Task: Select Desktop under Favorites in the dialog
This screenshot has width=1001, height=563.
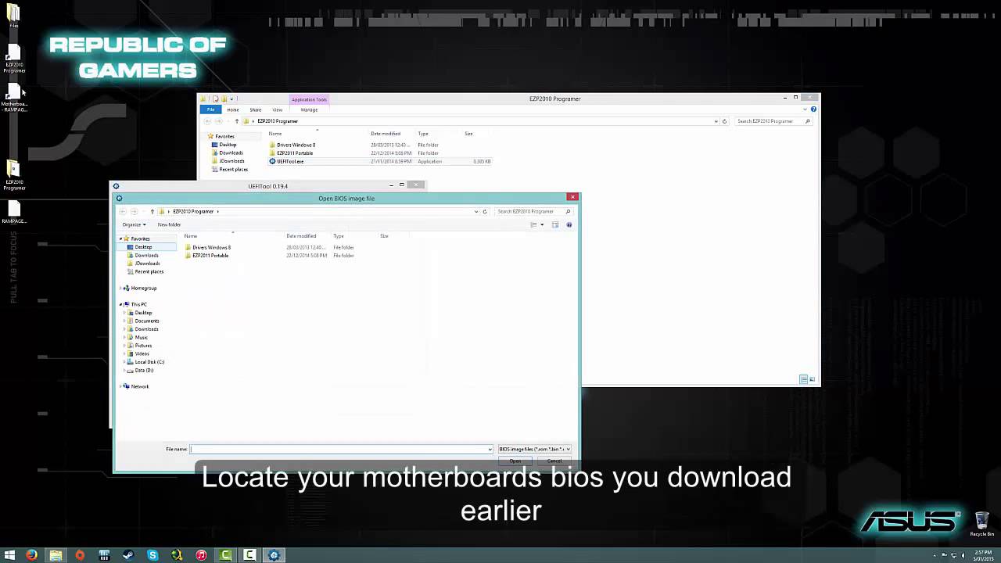Action: click(x=143, y=247)
